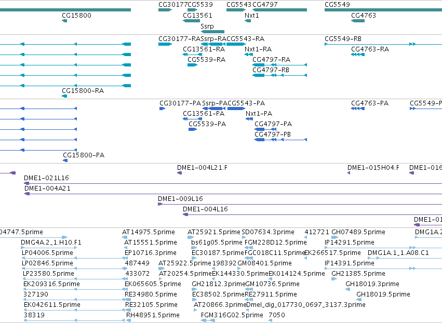Select BAC clone DME1-004L16 label
Screen dimensions: 442x323
205,209
